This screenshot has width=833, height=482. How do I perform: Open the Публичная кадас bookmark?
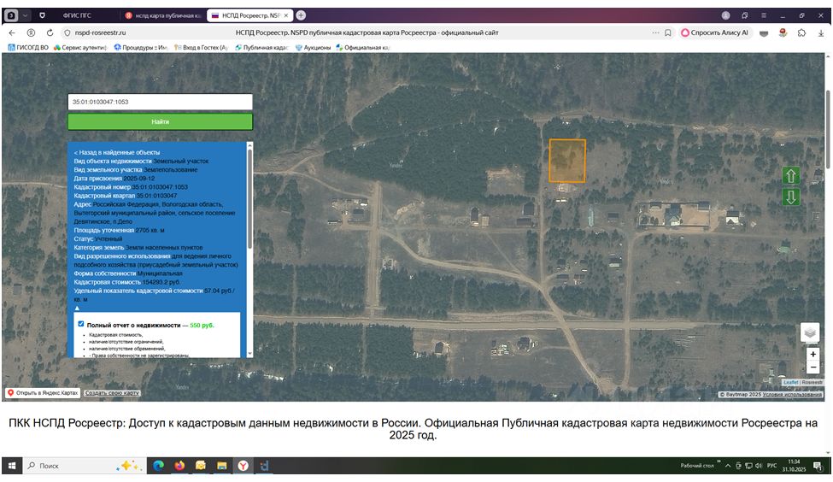(262, 47)
